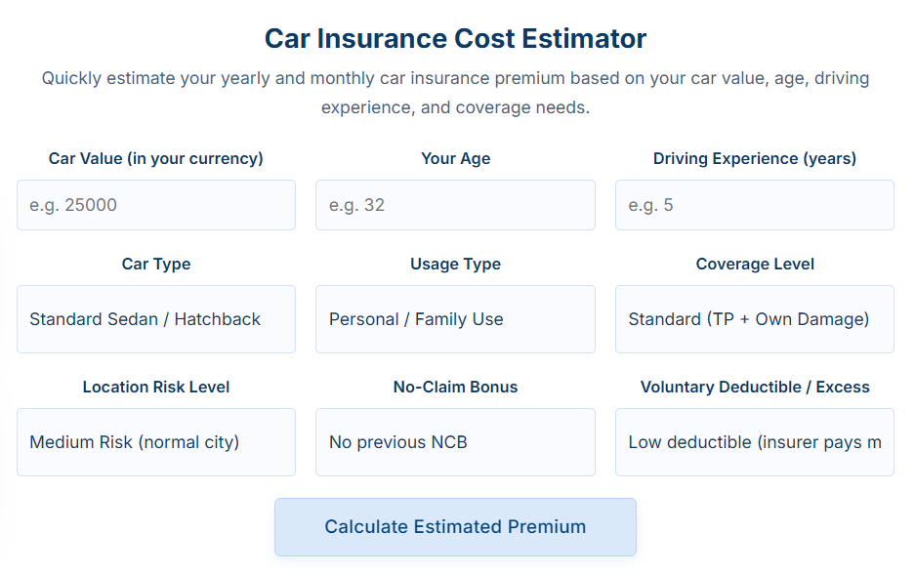Click the Car Insurance Cost Estimator title

click(x=455, y=39)
